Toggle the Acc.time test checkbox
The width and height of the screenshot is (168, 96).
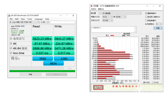pyautogui.click(x=11, y=53)
